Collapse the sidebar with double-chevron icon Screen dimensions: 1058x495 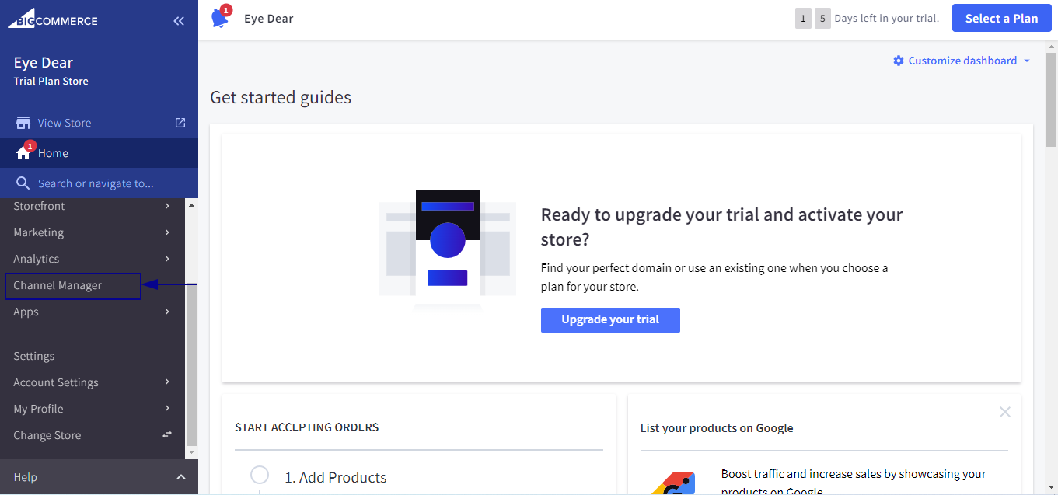179,21
